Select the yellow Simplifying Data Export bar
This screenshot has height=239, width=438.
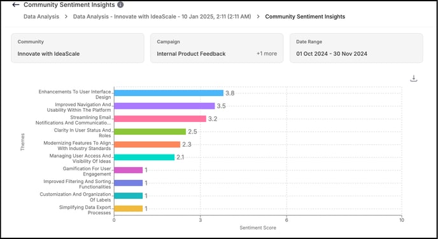(129, 208)
